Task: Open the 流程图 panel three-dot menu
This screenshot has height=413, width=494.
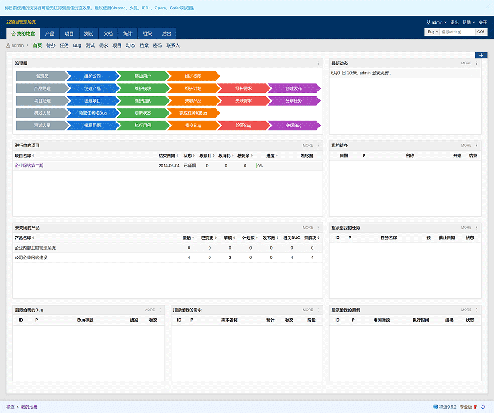Action: (x=318, y=64)
